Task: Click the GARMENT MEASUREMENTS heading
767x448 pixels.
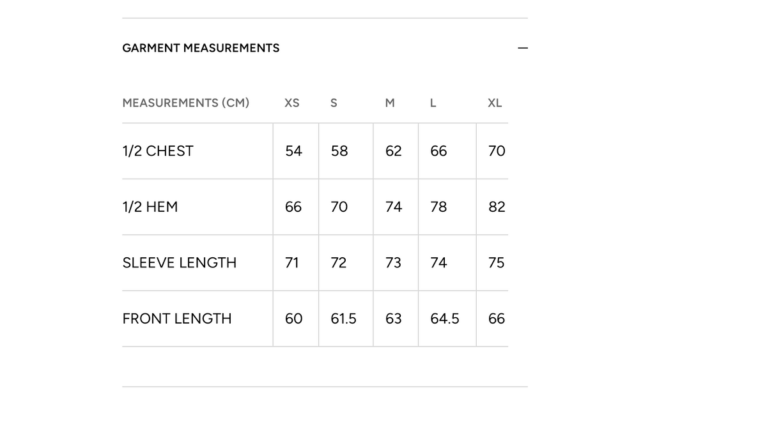Action: point(201,49)
